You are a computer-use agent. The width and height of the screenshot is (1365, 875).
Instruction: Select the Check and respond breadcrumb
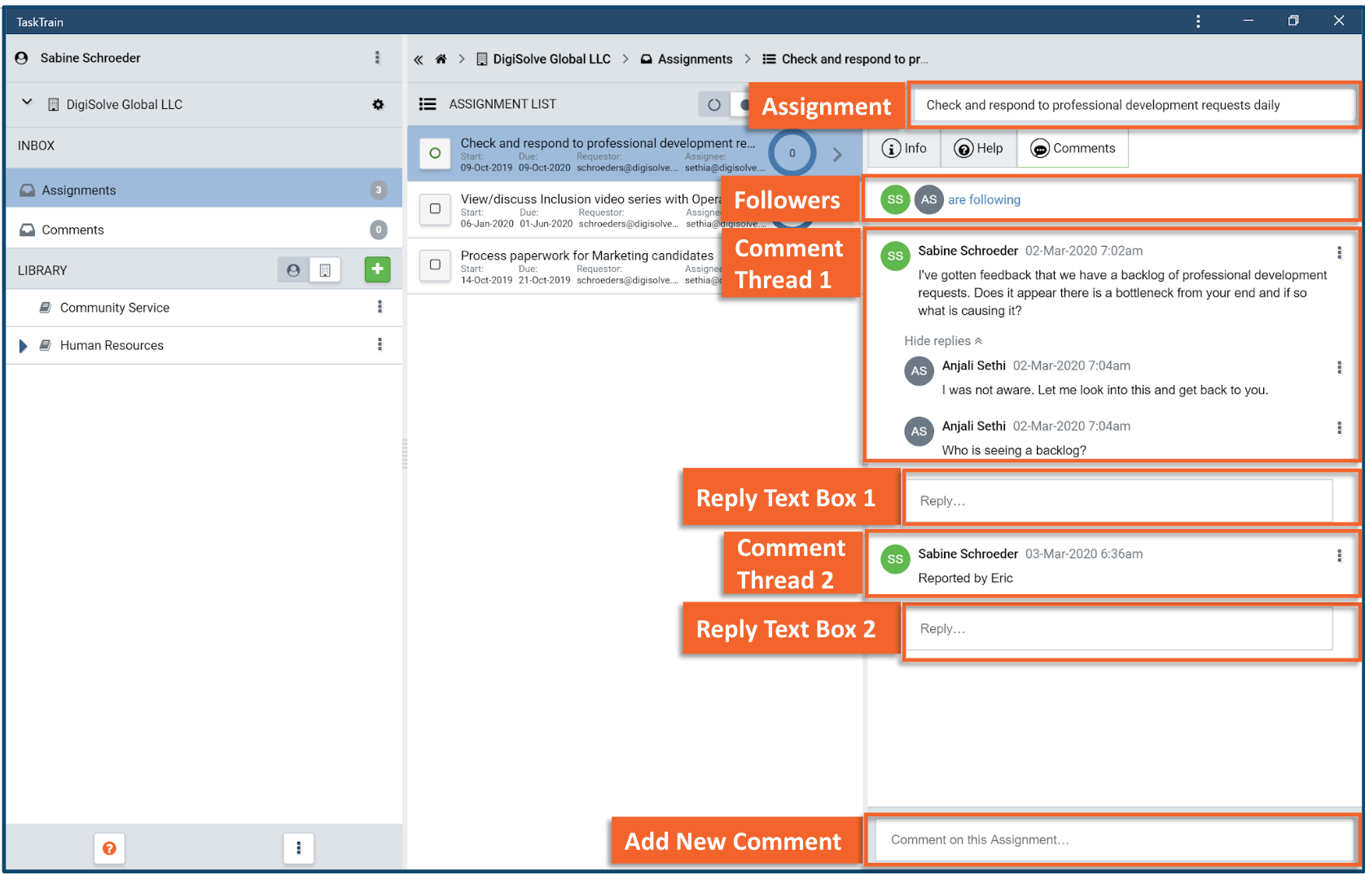(x=845, y=59)
